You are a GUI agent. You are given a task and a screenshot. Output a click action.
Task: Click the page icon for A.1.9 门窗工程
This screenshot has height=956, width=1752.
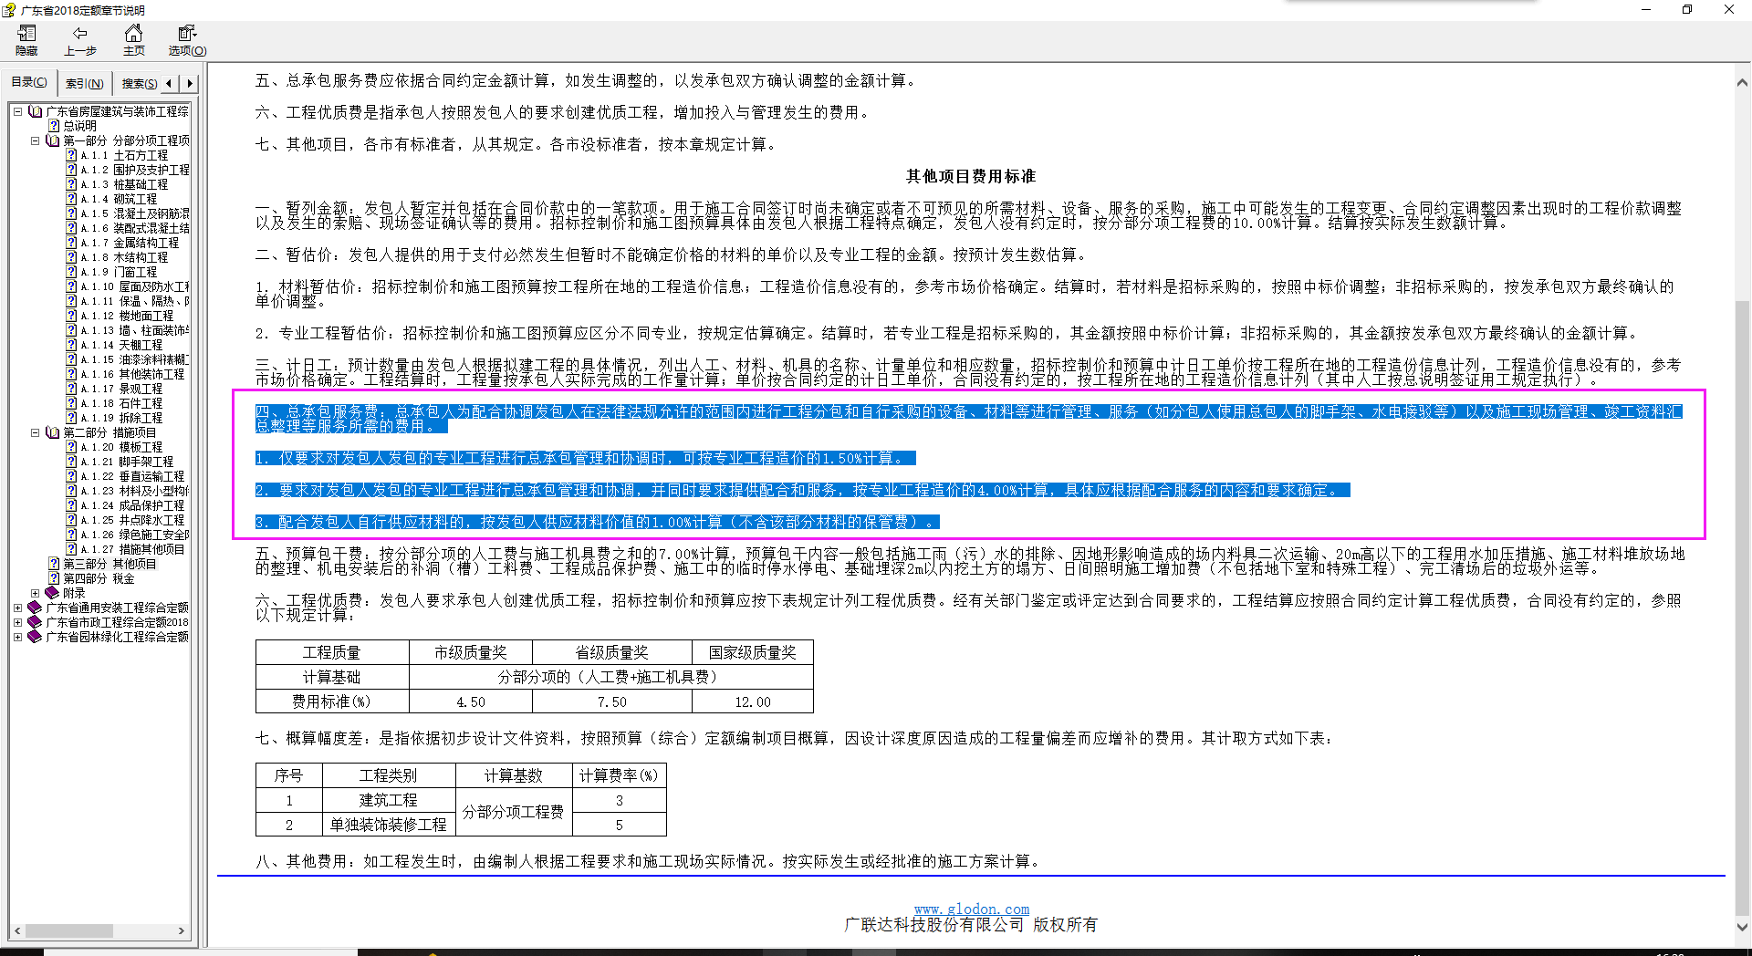point(71,272)
